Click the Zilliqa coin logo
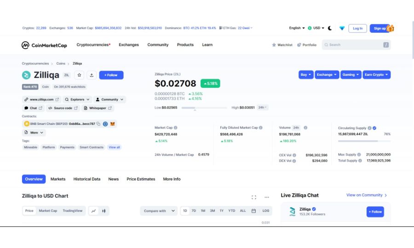Image resolution: width=414 pixels, height=248 pixels. pos(26,75)
